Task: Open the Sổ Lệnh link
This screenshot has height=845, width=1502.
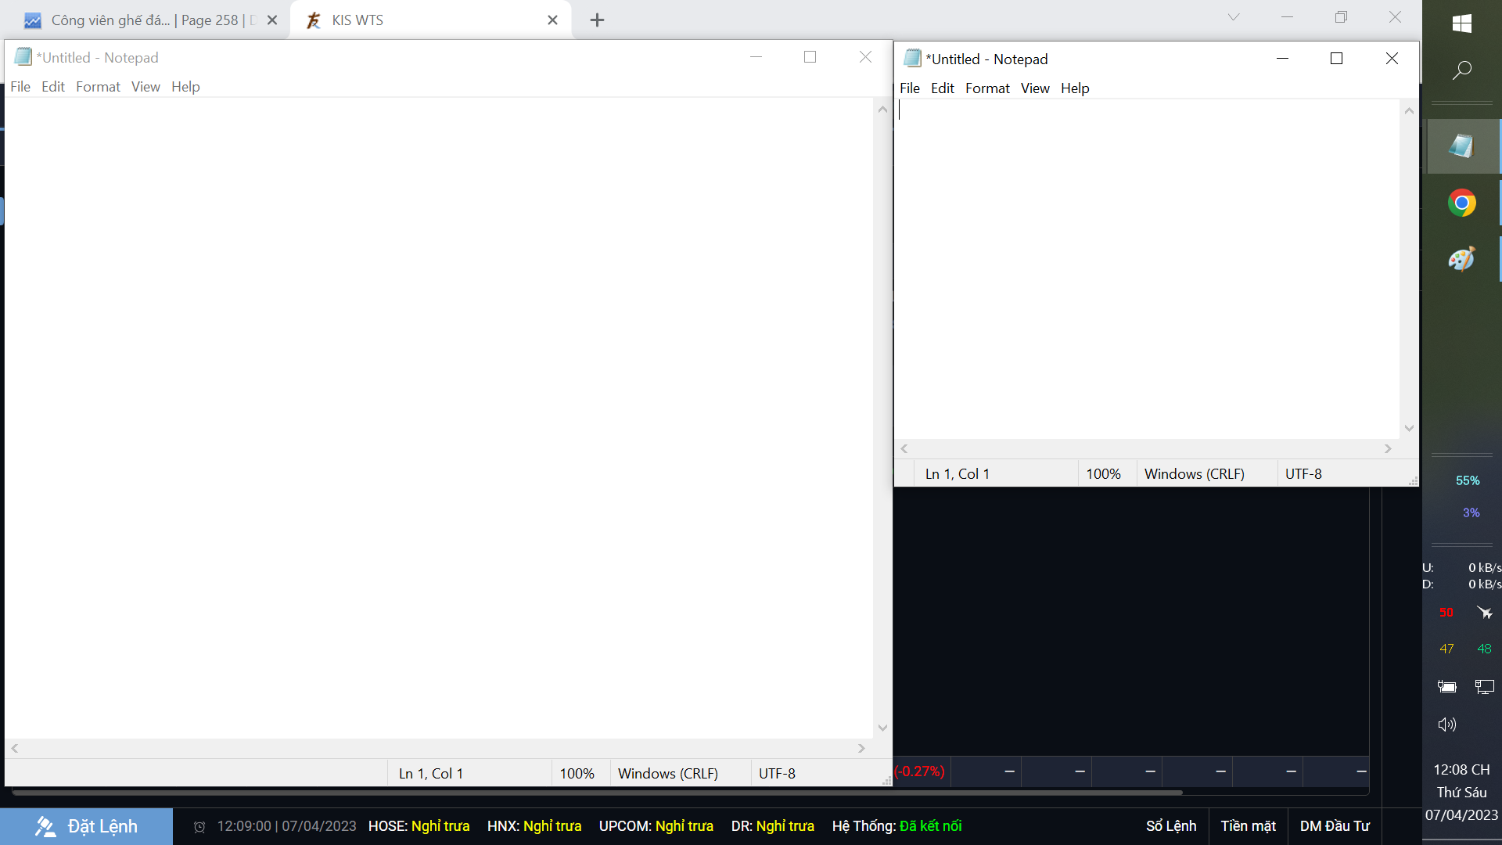Action: point(1171,826)
